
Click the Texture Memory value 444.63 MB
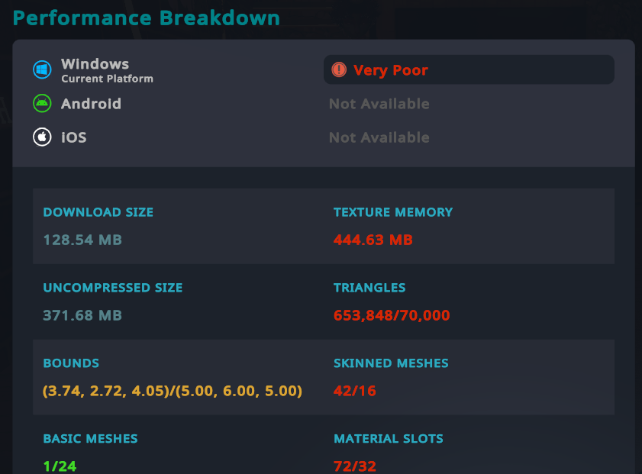373,240
